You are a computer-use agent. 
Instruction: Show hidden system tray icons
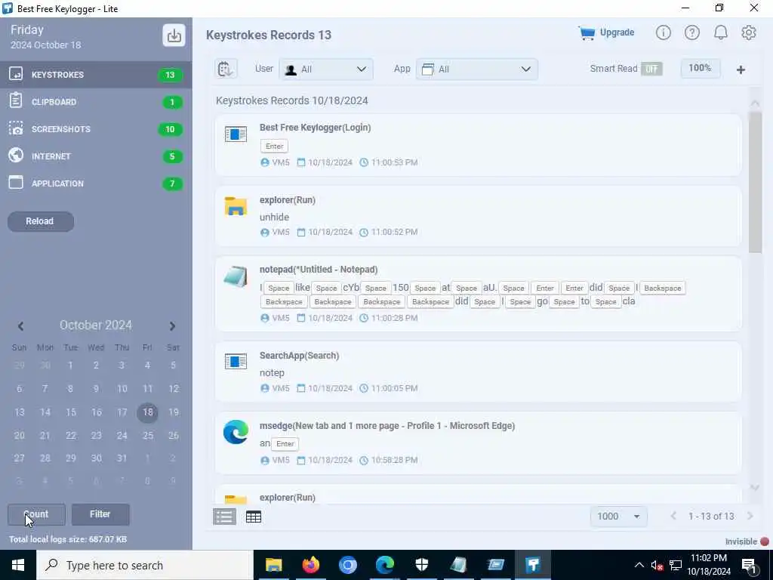(x=639, y=565)
